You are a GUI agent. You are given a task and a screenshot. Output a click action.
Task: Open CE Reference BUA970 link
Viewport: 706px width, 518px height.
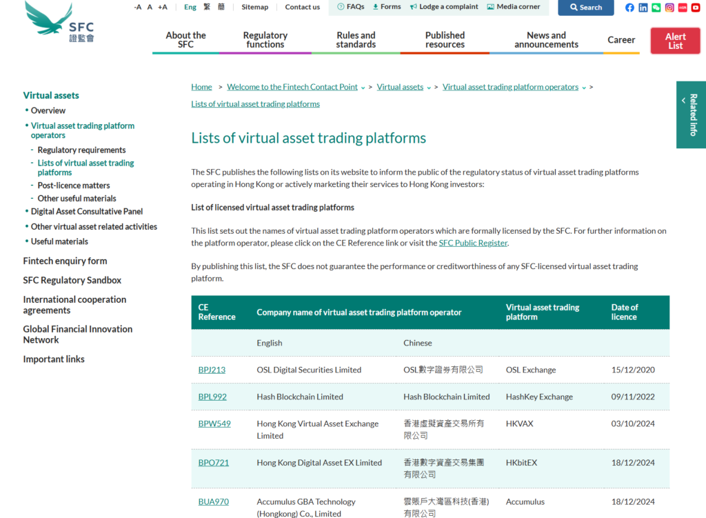point(214,501)
